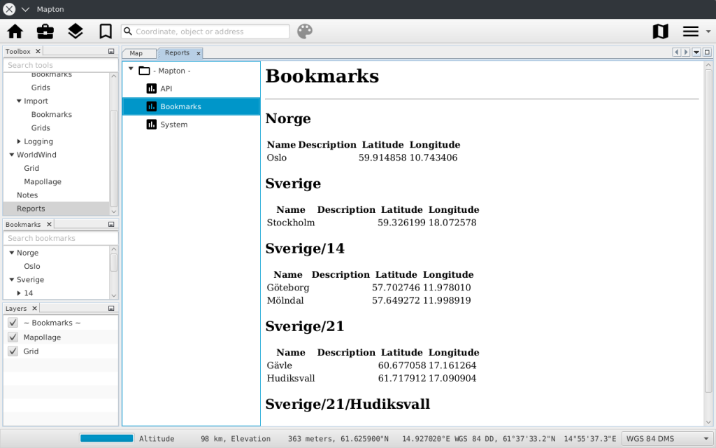Open the title bar chevron menu
The height and width of the screenshot is (448, 716).
point(26,9)
